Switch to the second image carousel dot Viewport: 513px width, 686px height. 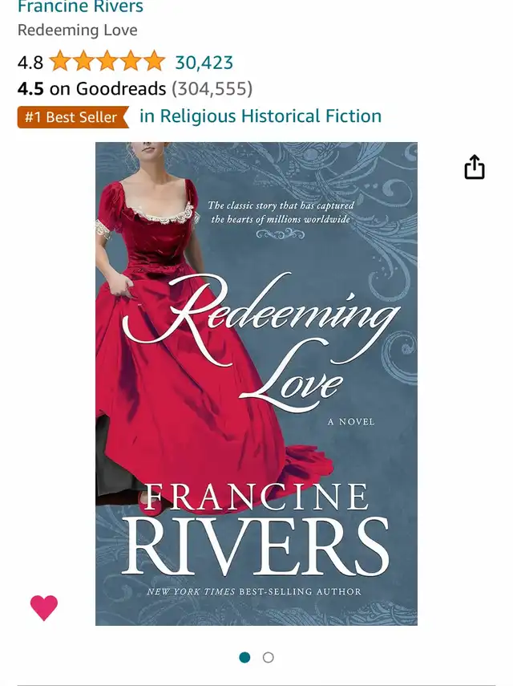click(x=269, y=657)
